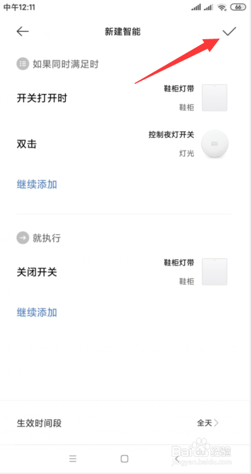The height and width of the screenshot is (474, 251).
Task: Tap the Android recents menu icon
Action: pos(73,459)
